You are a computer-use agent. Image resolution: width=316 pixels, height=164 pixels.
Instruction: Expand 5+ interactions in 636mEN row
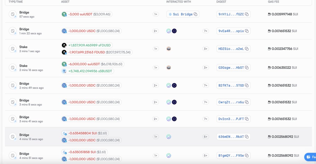click(205, 137)
